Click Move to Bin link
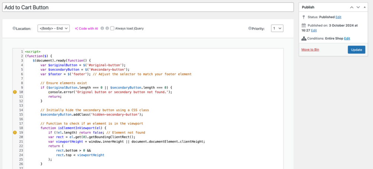 pos(310,50)
